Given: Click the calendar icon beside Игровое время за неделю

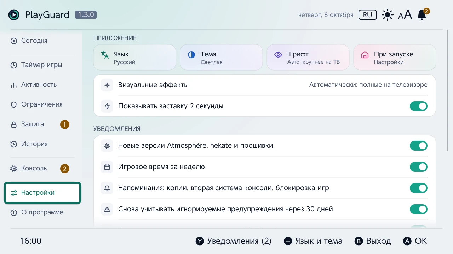Looking at the screenshot, I should click(x=107, y=167).
